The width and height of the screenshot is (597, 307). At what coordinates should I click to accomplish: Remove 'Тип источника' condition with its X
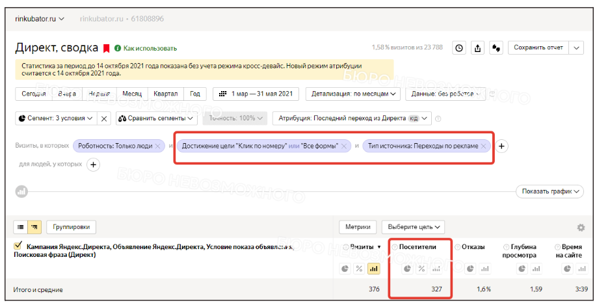(x=484, y=146)
